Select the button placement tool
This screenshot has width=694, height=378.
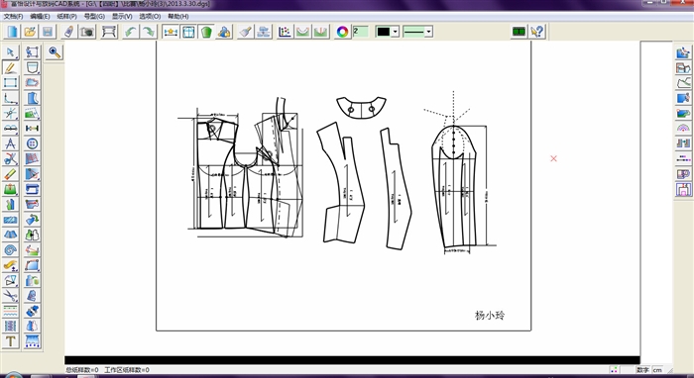pos(33,143)
